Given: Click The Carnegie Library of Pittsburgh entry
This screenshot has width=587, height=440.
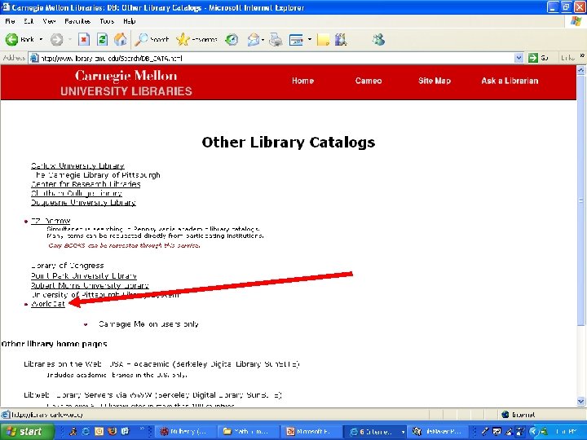Looking at the screenshot, I should [97, 174].
